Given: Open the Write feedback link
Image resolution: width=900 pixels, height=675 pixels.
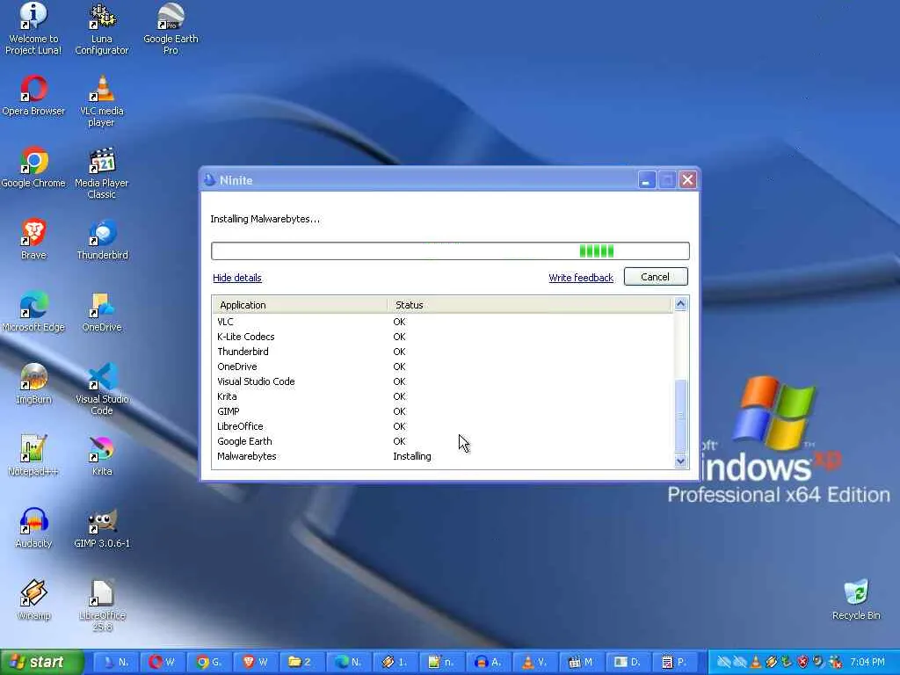Looking at the screenshot, I should coord(581,278).
